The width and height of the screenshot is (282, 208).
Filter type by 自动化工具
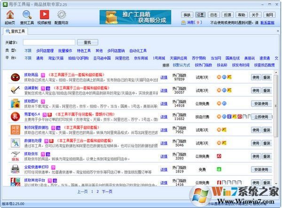[x=138, y=51]
